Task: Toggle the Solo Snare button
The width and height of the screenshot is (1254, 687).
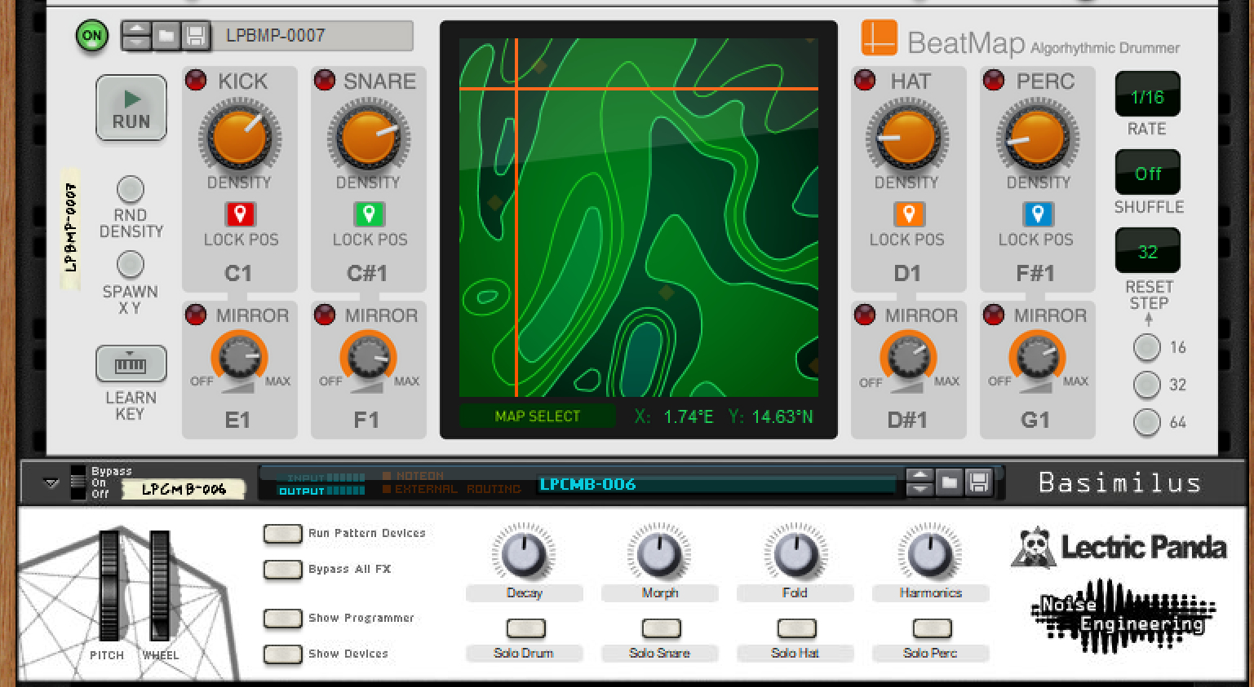Action: point(661,628)
